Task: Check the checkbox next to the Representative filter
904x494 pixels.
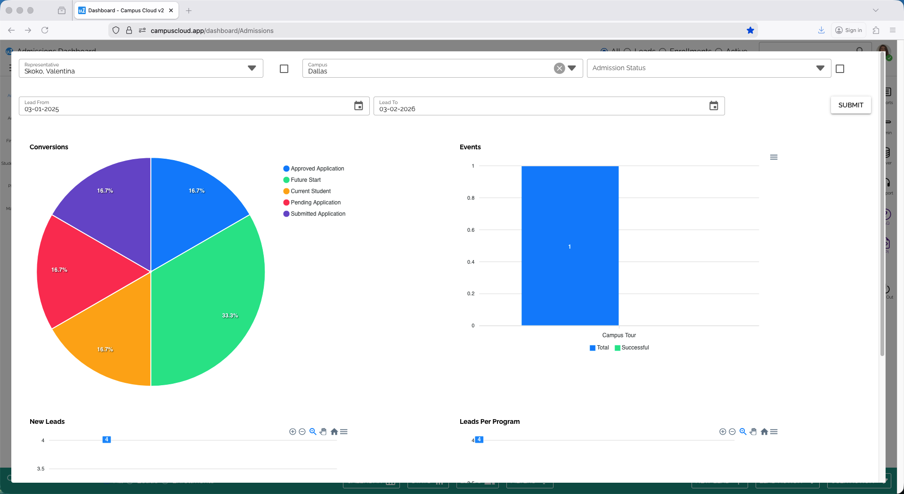Action: point(284,68)
